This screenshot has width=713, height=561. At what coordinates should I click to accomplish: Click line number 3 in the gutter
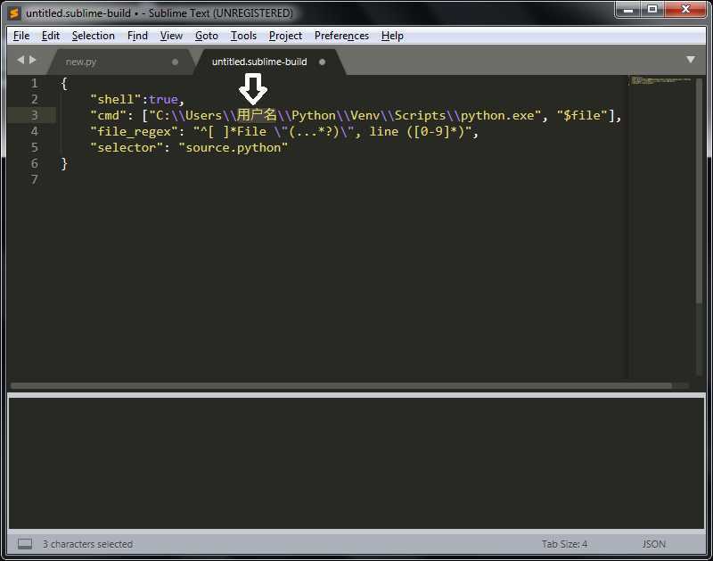point(34,115)
